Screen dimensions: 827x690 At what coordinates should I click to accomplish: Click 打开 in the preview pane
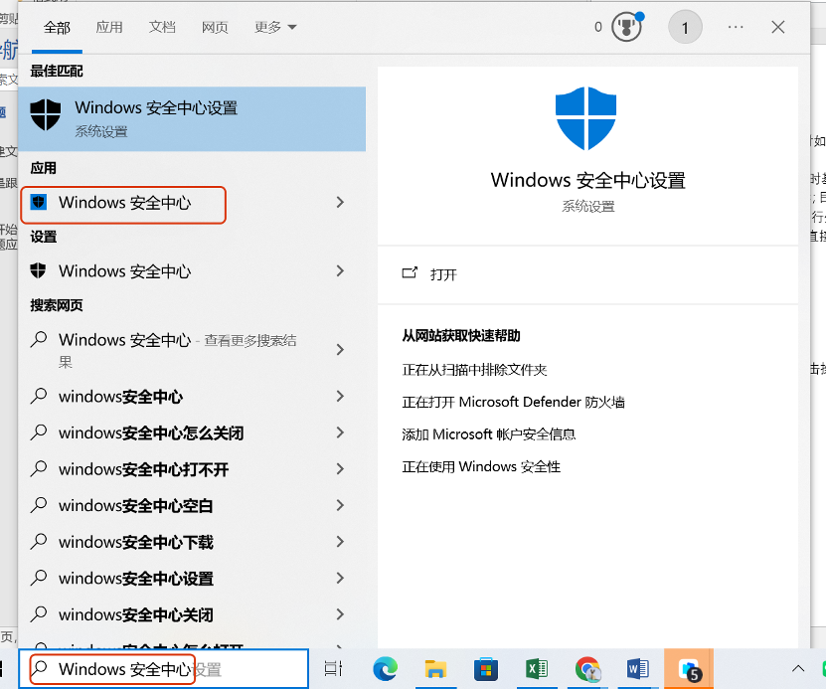(x=443, y=274)
